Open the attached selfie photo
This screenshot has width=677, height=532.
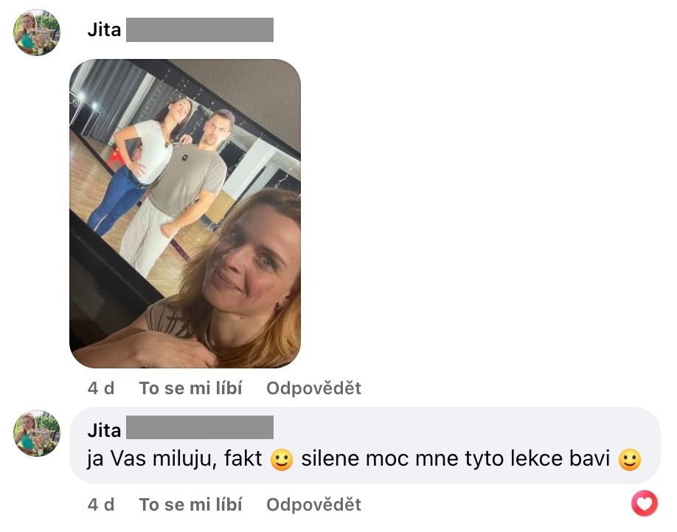[185, 213]
